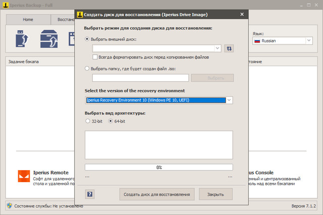The width and height of the screenshot is (323, 215).
Task: Close the recovery disk dialog
Action: [242, 14]
